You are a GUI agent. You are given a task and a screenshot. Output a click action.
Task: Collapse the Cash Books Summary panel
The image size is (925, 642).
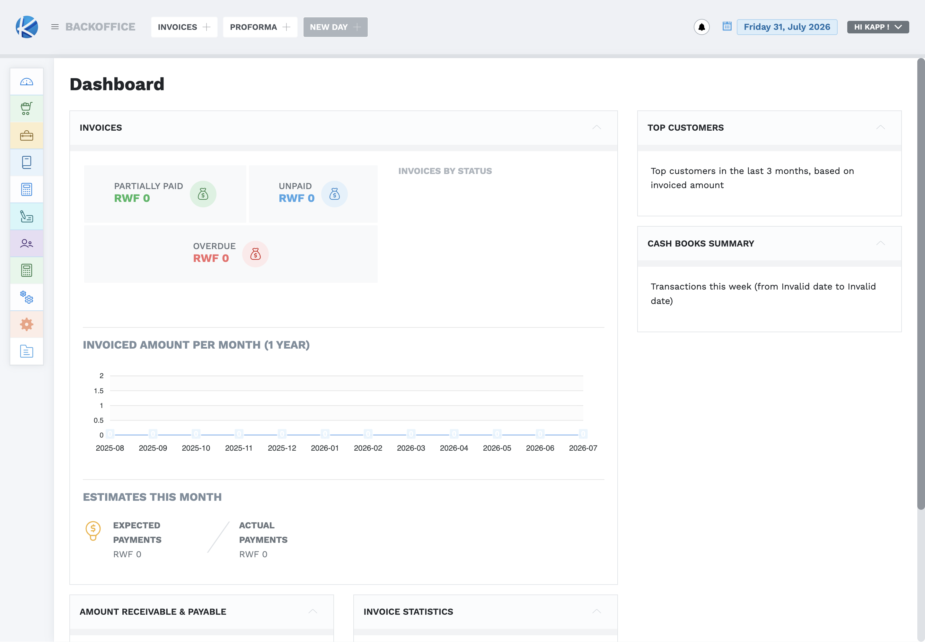pos(881,243)
